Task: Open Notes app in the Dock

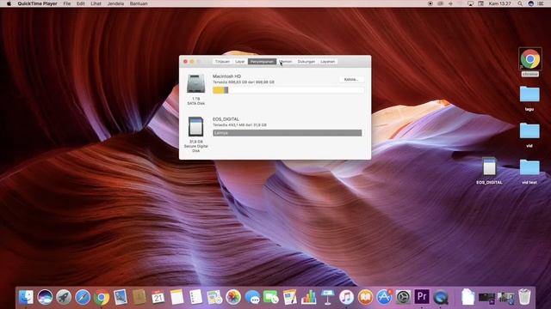Action: pos(177,297)
